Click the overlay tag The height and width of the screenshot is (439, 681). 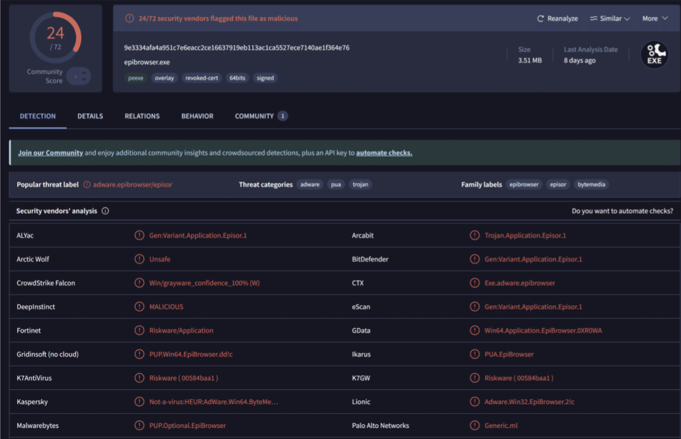(x=164, y=78)
